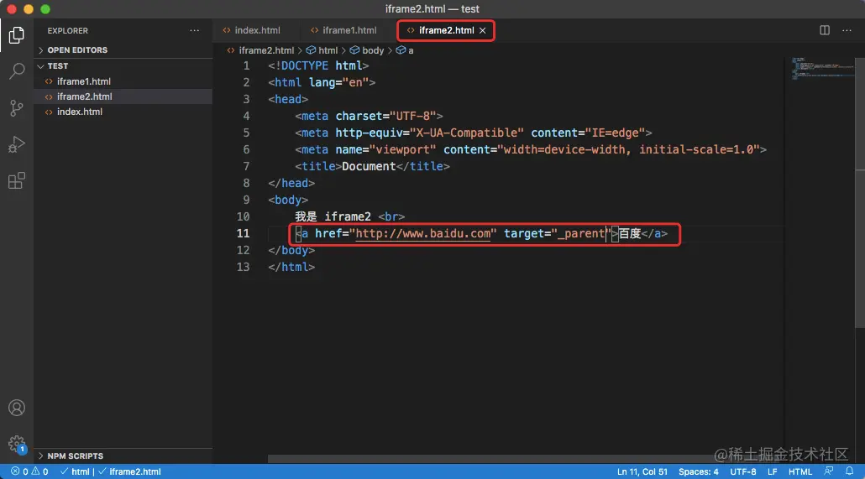Click the horizontal editor scrollbar
This screenshot has width=865, height=479.
(x=491, y=459)
